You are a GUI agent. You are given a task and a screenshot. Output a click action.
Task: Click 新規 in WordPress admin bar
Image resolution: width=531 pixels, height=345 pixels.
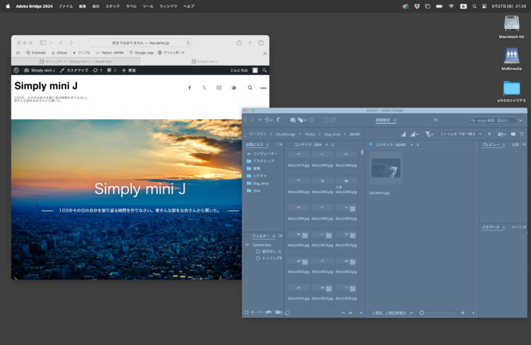129,70
